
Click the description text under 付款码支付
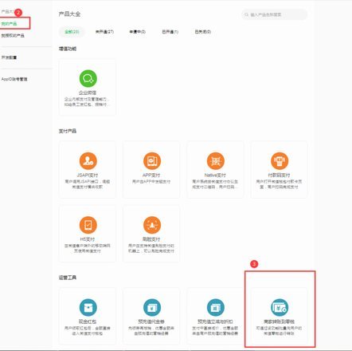click(x=279, y=184)
